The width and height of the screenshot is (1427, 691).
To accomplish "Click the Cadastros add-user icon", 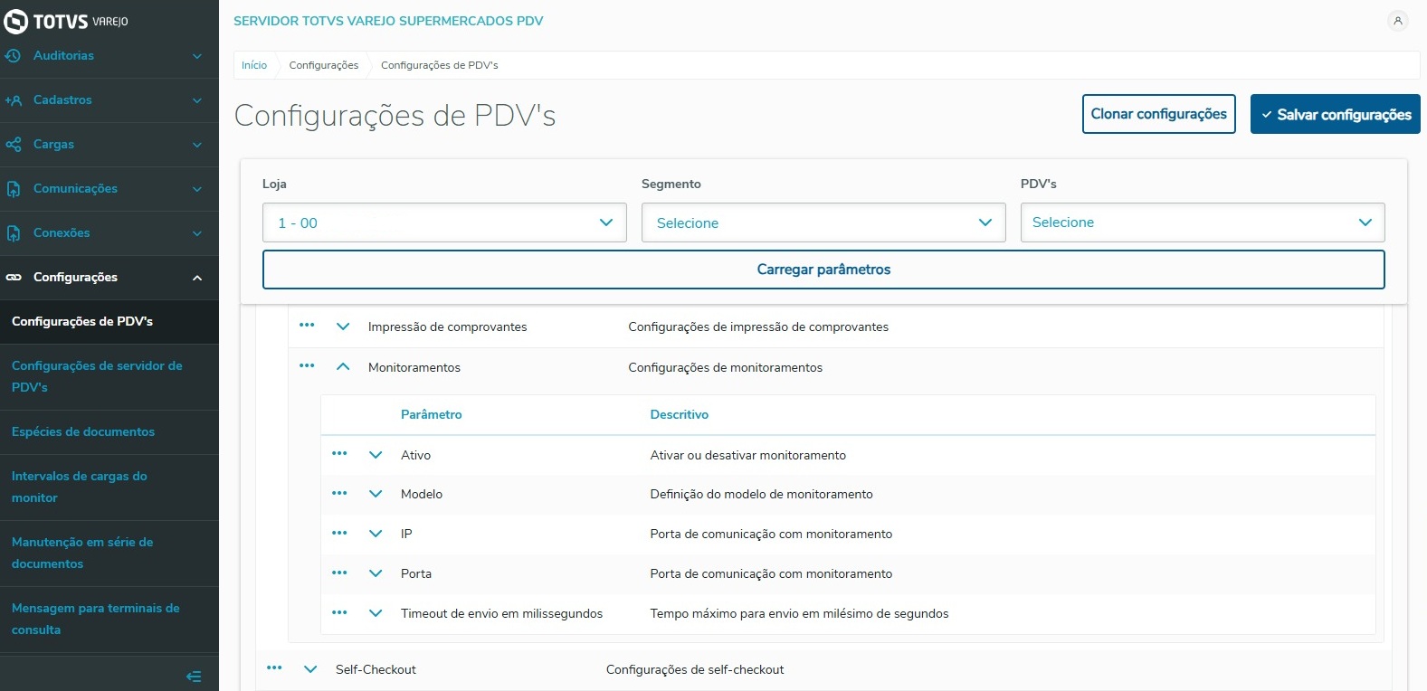I will point(13,100).
